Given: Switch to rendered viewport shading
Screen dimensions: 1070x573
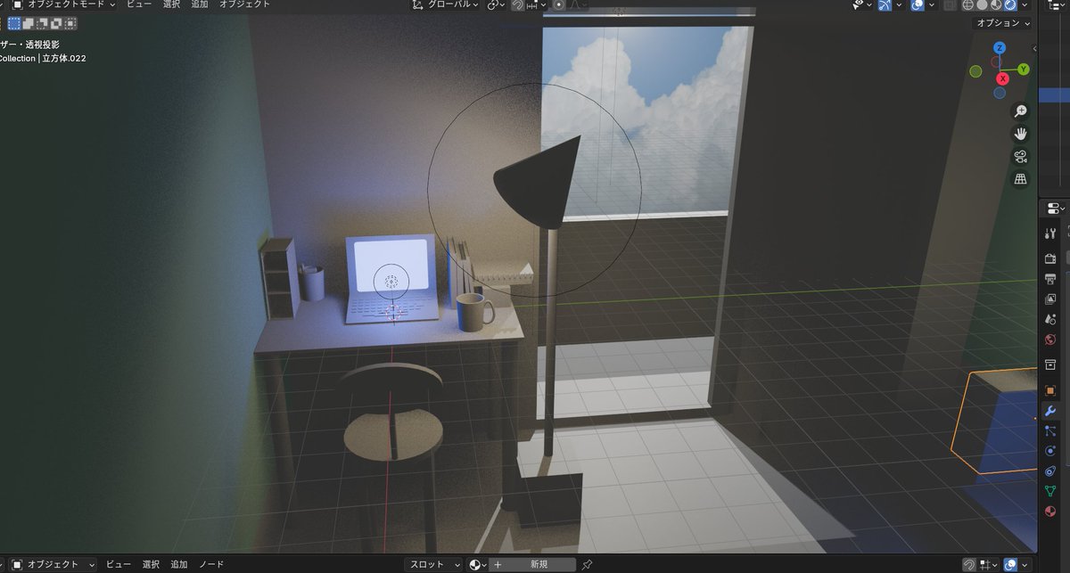Looking at the screenshot, I should coord(1010,4).
